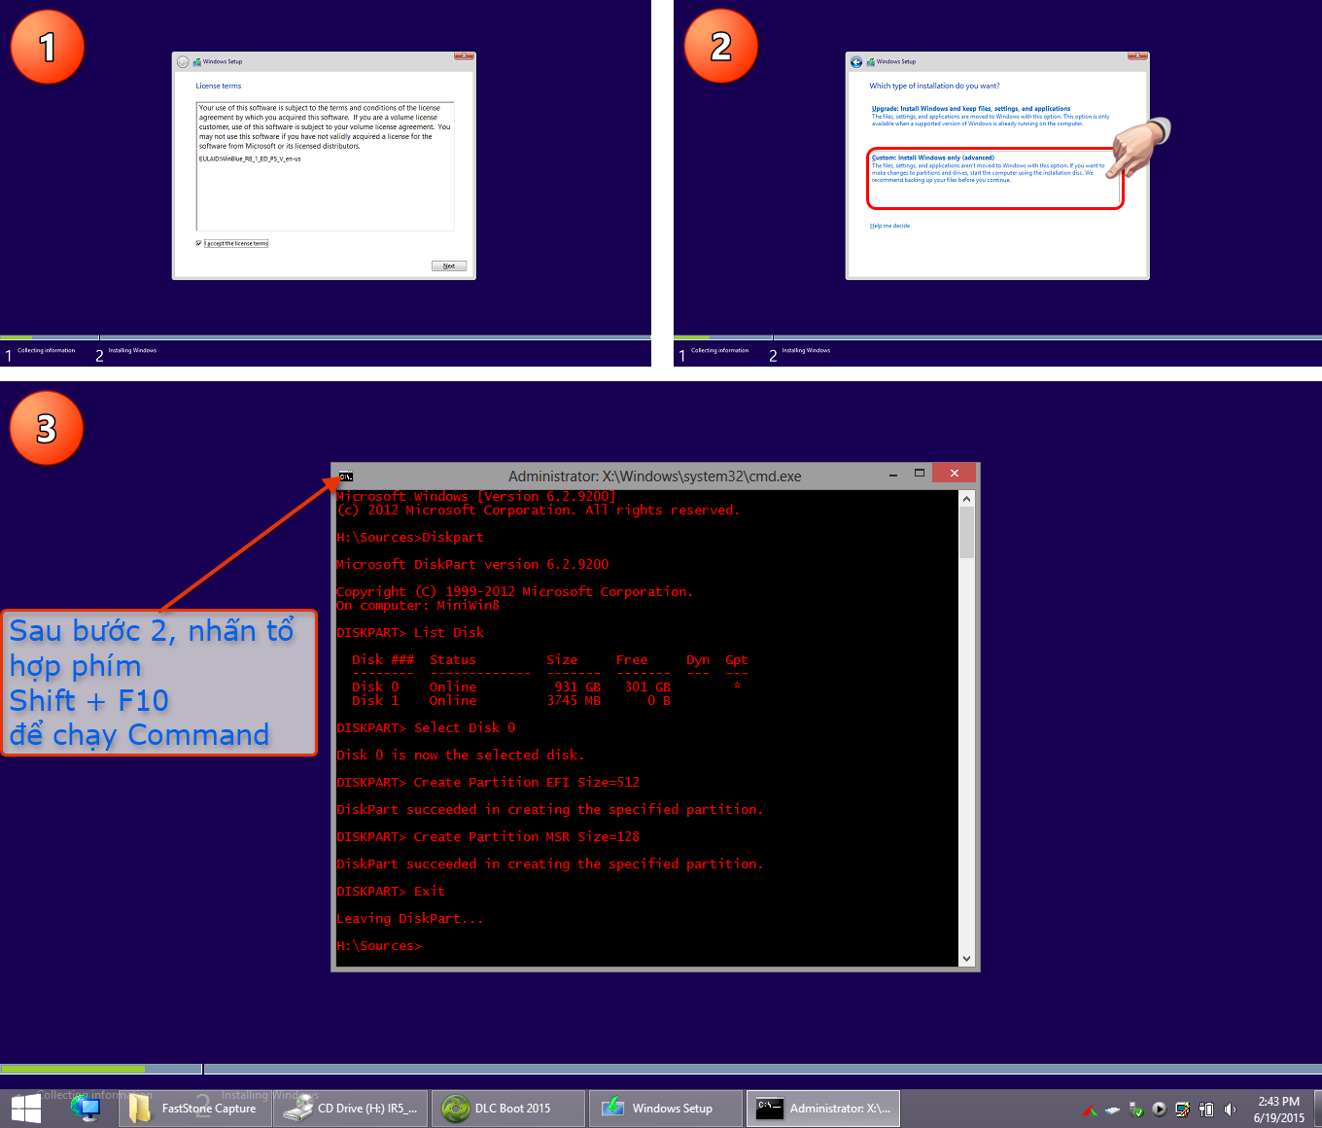Click the cmd scrollbar up arrow
This screenshot has height=1128, width=1322.
(x=966, y=499)
